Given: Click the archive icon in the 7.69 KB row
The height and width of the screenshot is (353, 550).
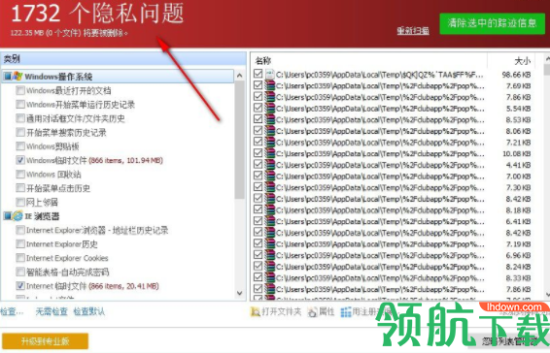Looking at the screenshot, I should click(269, 85).
